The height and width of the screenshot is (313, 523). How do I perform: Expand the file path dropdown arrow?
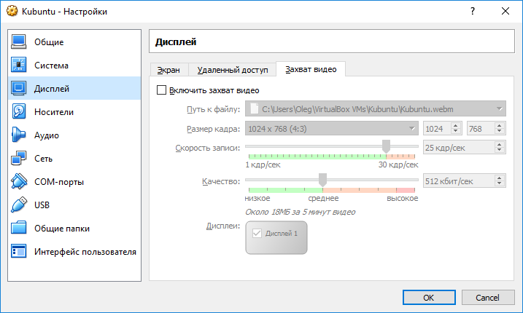(499, 109)
